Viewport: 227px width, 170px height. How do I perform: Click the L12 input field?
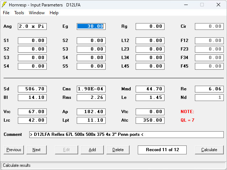click(150, 41)
